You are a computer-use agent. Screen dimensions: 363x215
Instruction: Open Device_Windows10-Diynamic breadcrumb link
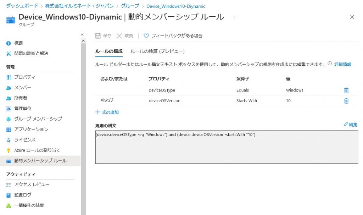tap(176, 6)
